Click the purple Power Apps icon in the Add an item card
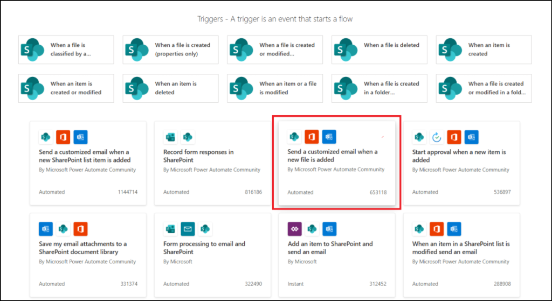This screenshot has height=301, width=552. [x=295, y=229]
